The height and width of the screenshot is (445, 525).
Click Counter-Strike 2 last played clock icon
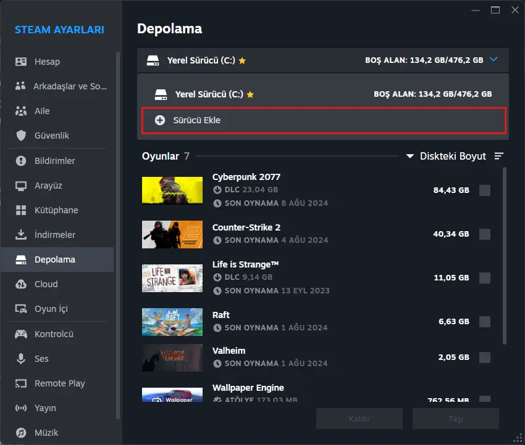click(217, 240)
